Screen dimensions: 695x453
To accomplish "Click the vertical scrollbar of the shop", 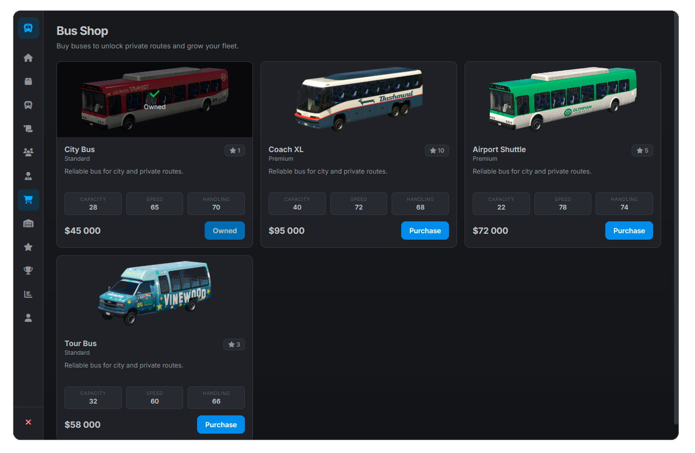I will coord(676,218).
